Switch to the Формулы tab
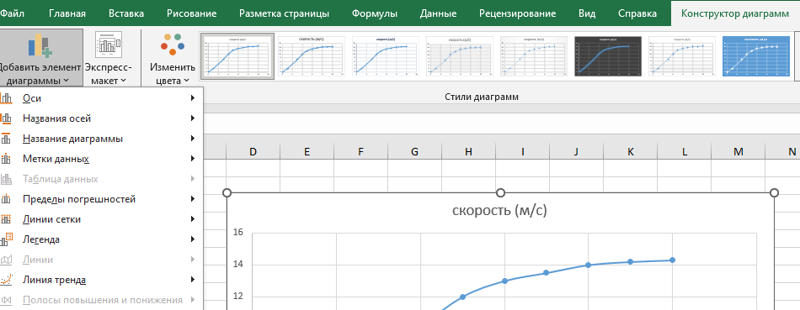Screen dimensions: 800x310 (375, 13)
